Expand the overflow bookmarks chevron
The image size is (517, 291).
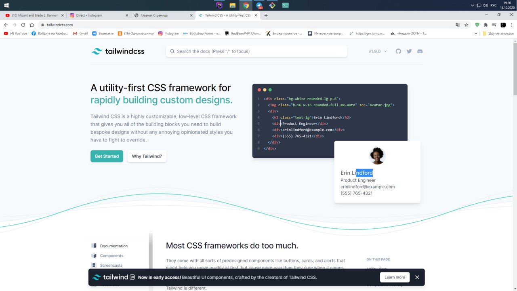[476, 34]
